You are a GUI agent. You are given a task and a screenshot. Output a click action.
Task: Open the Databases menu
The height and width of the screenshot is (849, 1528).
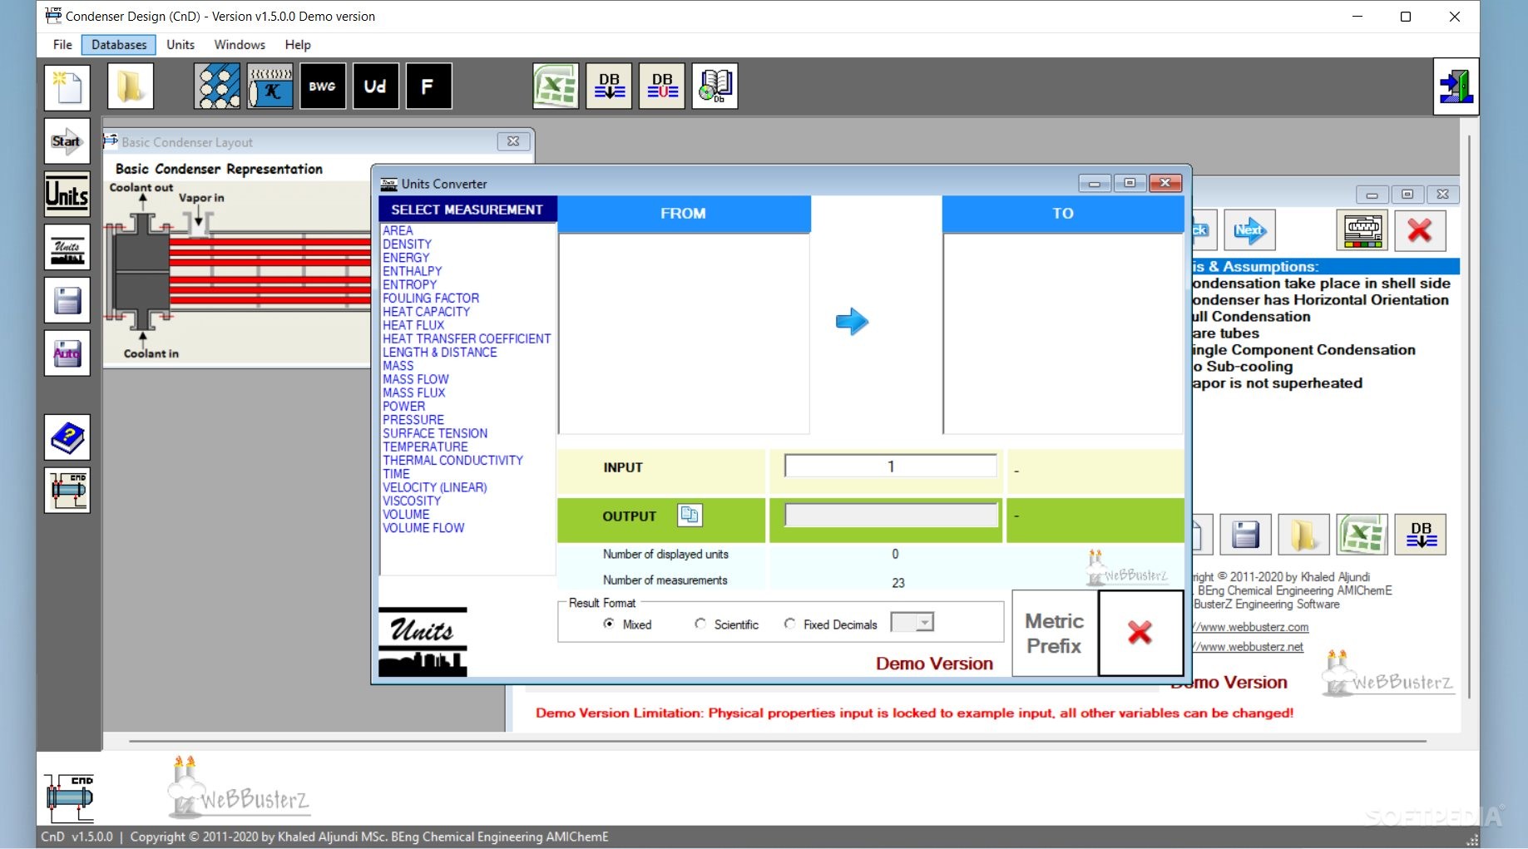tap(119, 45)
